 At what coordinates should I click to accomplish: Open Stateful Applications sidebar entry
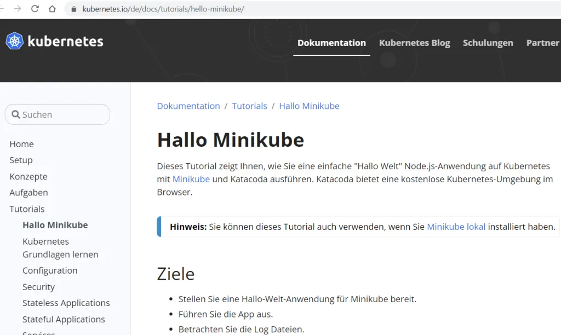pos(64,319)
